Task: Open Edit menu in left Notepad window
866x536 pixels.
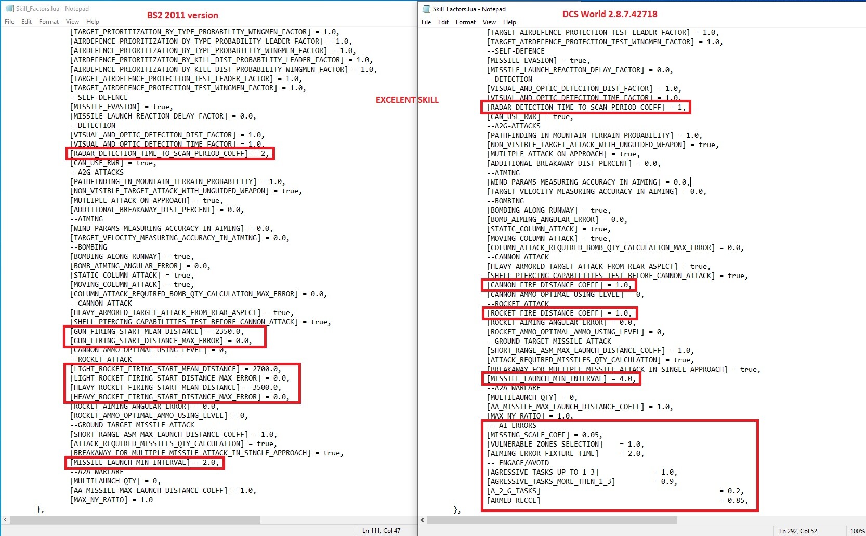Action: click(x=27, y=22)
